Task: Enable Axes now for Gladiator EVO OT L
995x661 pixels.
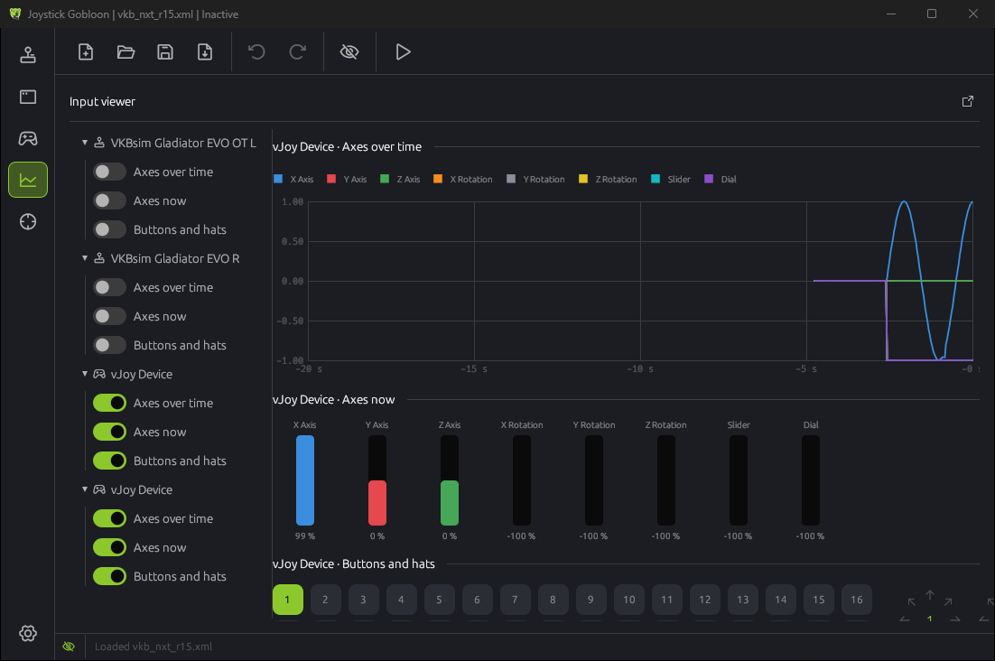Action: coord(110,201)
